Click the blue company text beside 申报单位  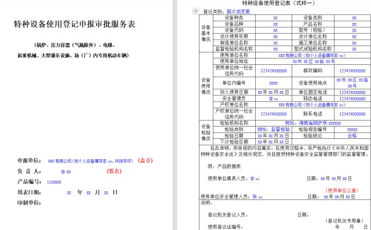pyautogui.click(x=91, y=161)
